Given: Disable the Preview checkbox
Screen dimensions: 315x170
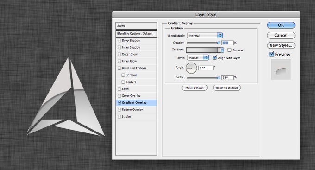Looking at the screenshot, I should (271, 54).
